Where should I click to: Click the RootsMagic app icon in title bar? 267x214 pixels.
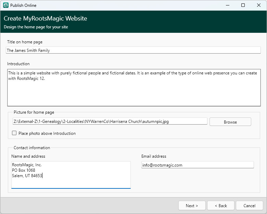5,5
